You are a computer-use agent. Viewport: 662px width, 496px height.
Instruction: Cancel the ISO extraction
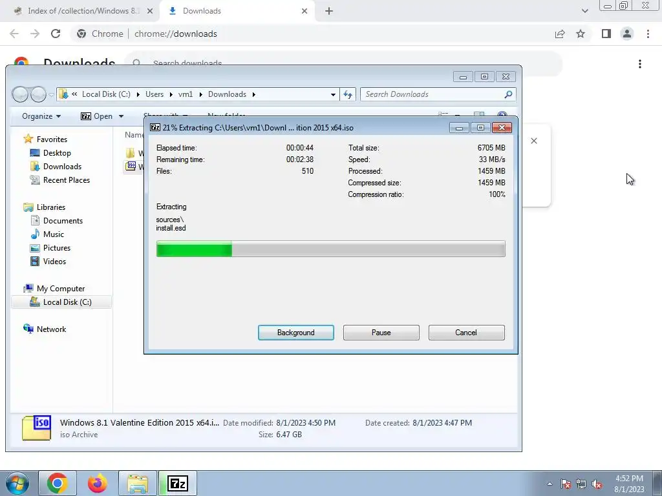(x=466, y=333)
